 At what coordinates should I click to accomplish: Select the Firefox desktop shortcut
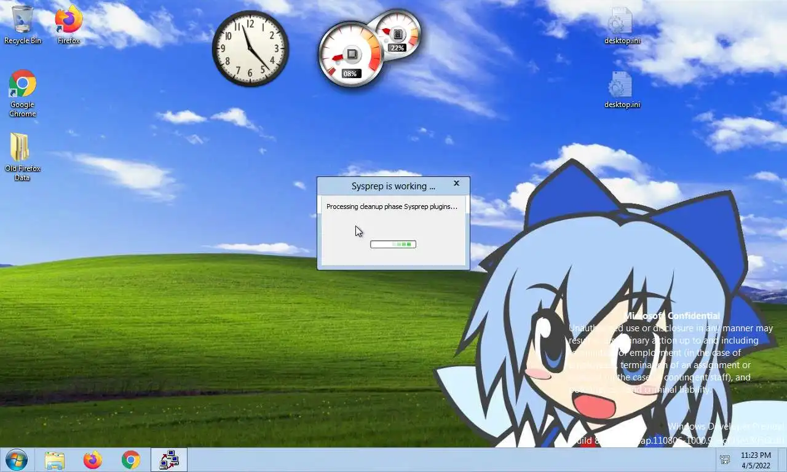[69, 25]
